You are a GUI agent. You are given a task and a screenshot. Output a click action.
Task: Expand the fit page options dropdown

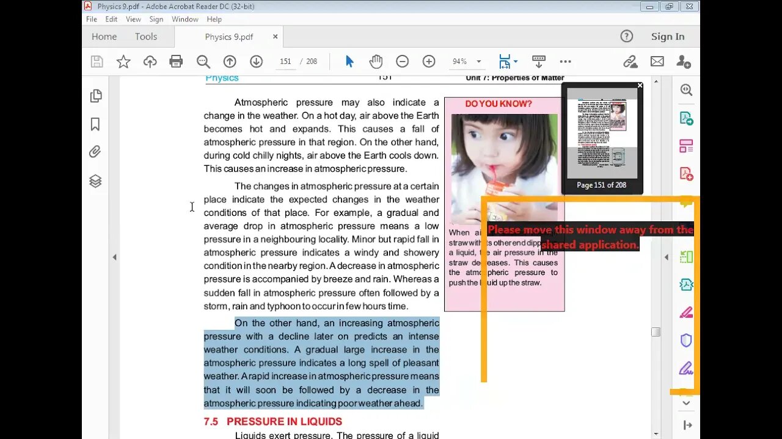(x=516, y=62)
